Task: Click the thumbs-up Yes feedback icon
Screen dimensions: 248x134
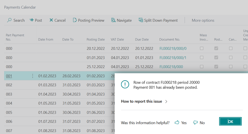Action: [x=177, y=122]
